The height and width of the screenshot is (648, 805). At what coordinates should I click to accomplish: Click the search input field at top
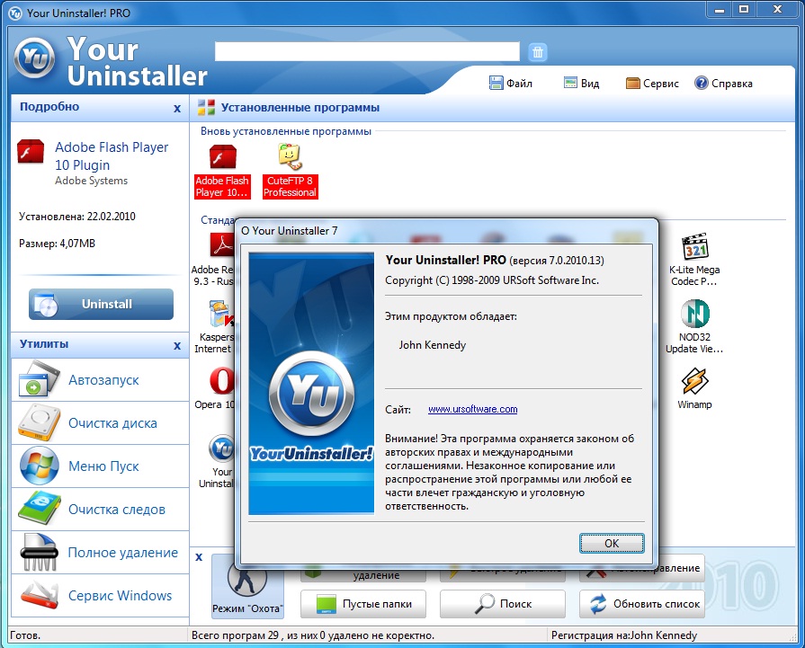tap(367, 51)
